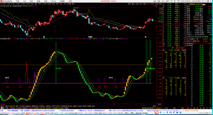The image size is (213, 115).
Task: Click the 叠加 overlay button
Action: [133, 4]
